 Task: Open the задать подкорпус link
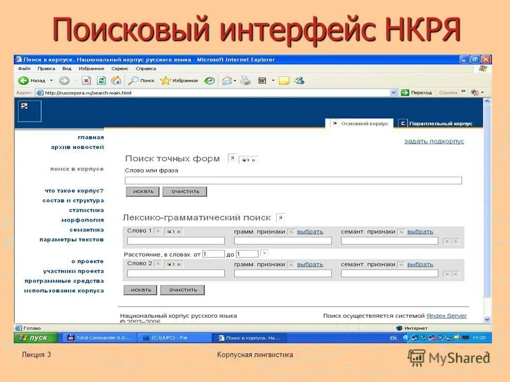[433, 142]
